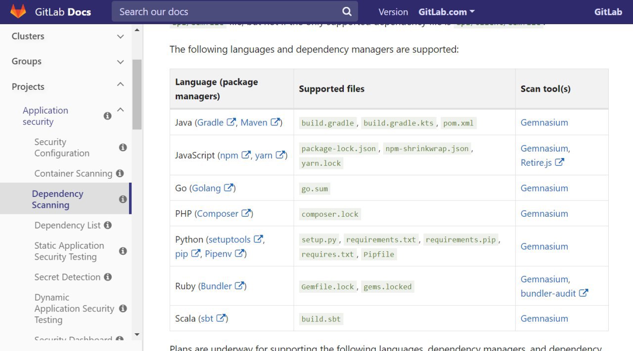The width and height of the screenshot is (633, 351).
Task: Click external link icon after Bundler
Action: point(239,285)
